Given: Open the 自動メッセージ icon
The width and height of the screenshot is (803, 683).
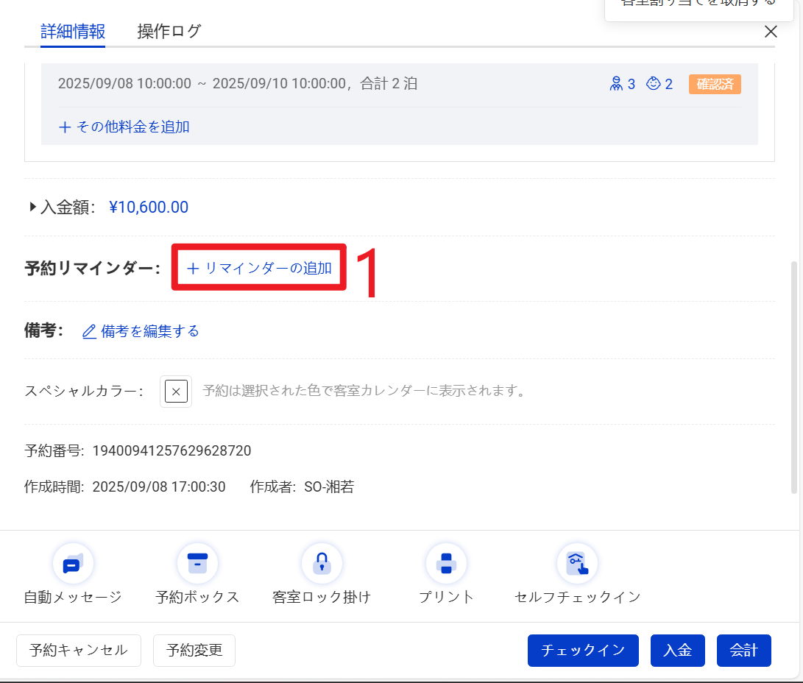Looking at the screenshot, I should 73,565.
